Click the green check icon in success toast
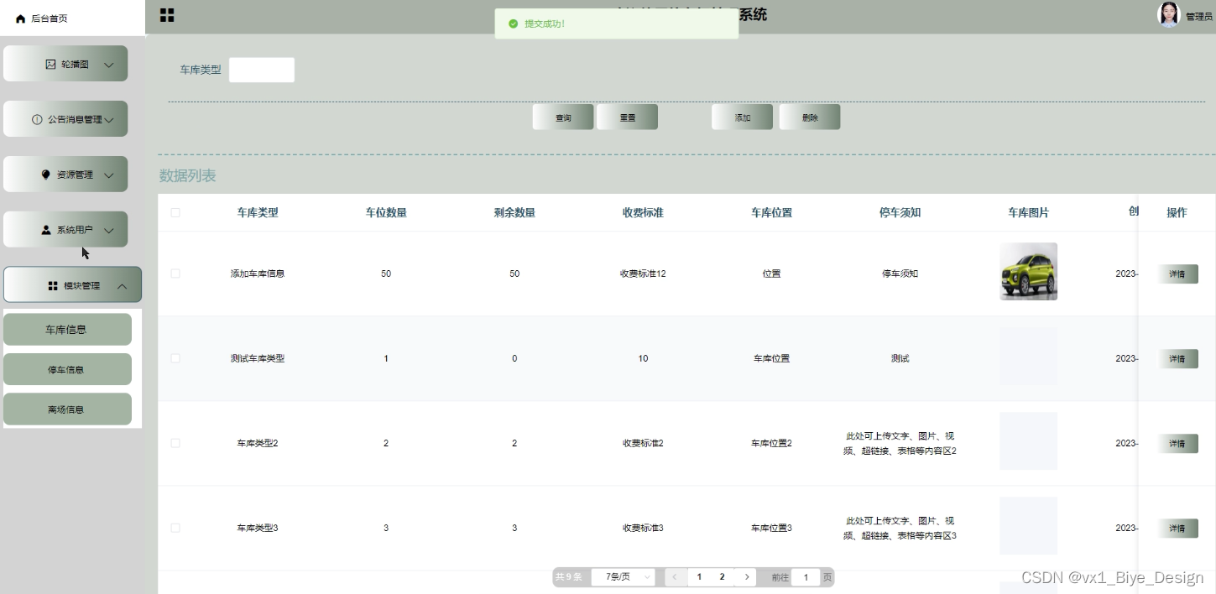The width and height of the screenshot is (1216, 594). 514,23
